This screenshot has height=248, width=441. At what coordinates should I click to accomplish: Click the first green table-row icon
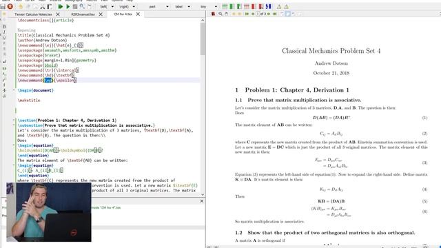[x=225, y=6]
